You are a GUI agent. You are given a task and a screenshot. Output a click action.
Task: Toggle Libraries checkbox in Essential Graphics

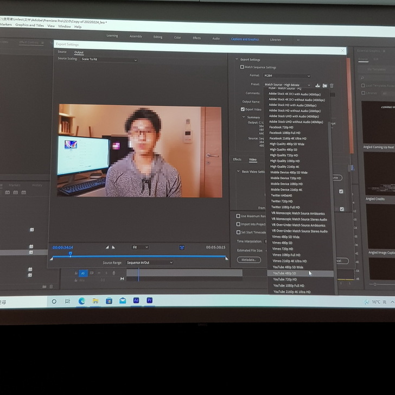click(363, 93)
